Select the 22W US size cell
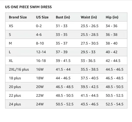 point(40,95)
